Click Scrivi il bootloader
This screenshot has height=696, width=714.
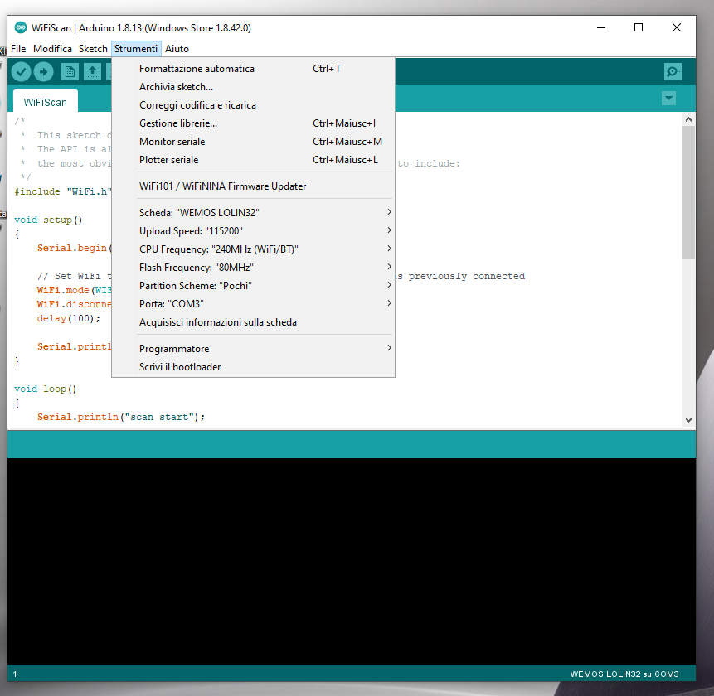tap(254, 367)
